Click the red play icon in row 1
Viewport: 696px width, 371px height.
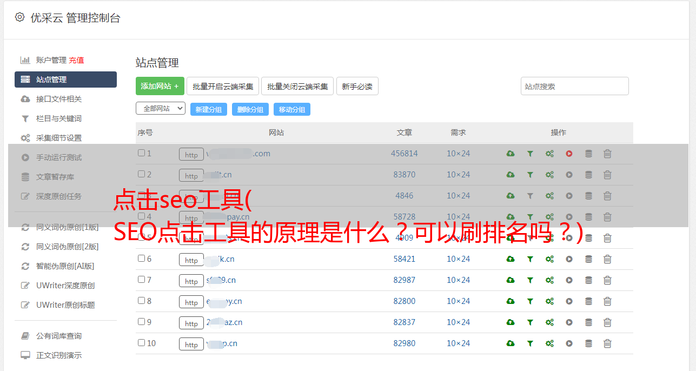pos(569,154)
